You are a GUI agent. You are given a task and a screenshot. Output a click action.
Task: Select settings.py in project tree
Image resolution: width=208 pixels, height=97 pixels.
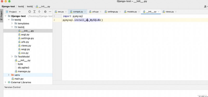click(28, 38)
